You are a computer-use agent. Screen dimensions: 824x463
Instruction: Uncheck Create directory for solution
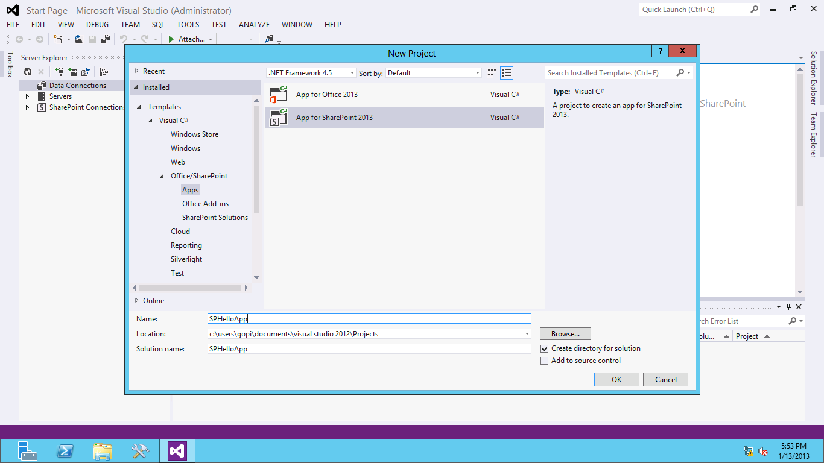(545, 349)
